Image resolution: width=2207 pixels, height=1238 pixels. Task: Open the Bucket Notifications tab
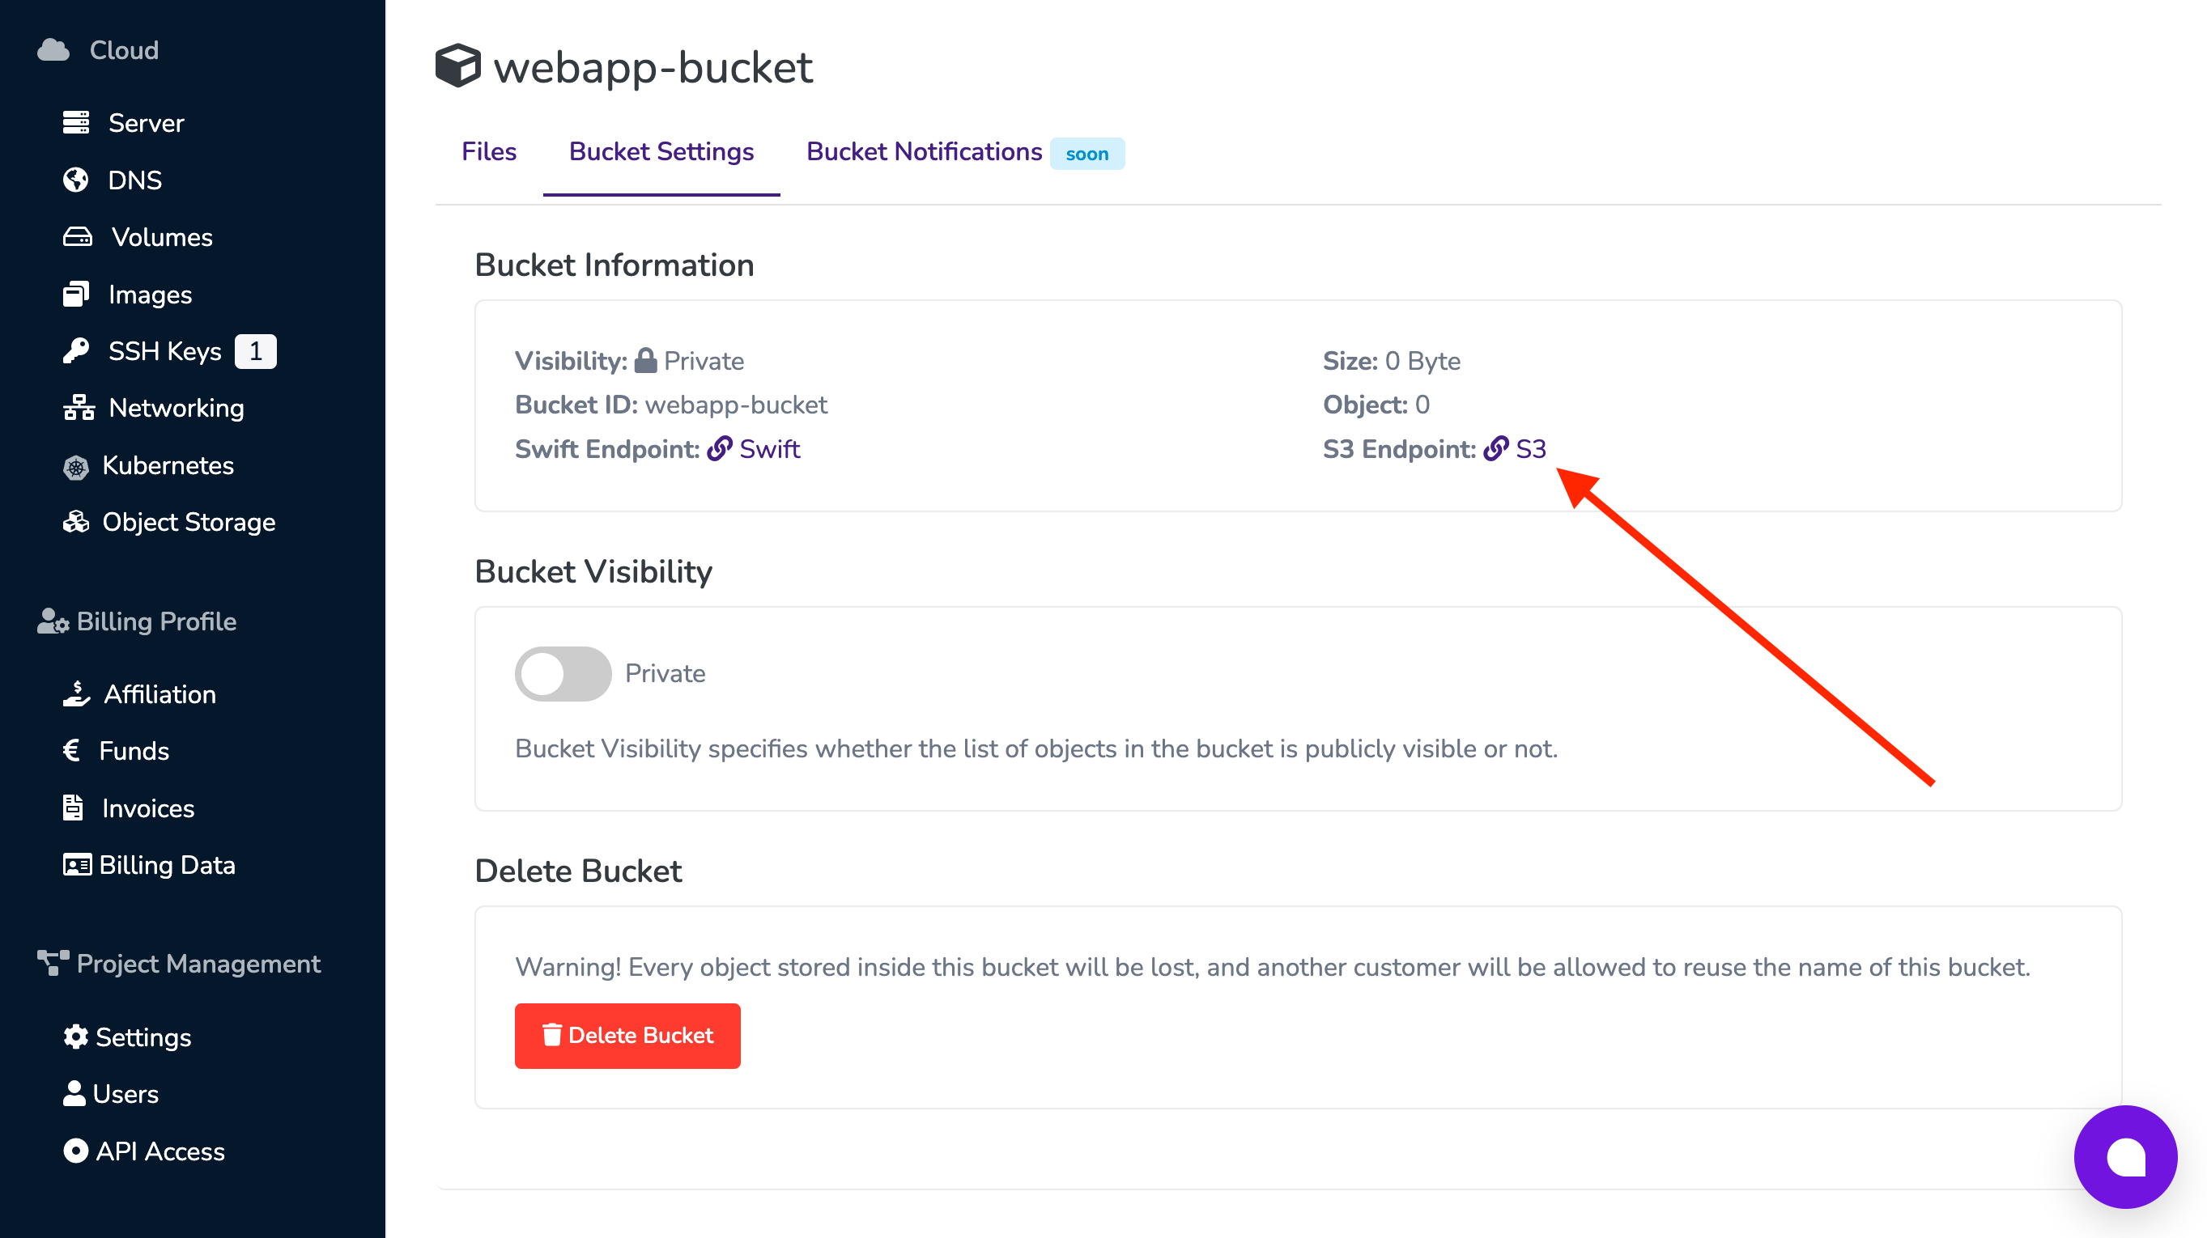pyautogui.click(x=924, y=152)
